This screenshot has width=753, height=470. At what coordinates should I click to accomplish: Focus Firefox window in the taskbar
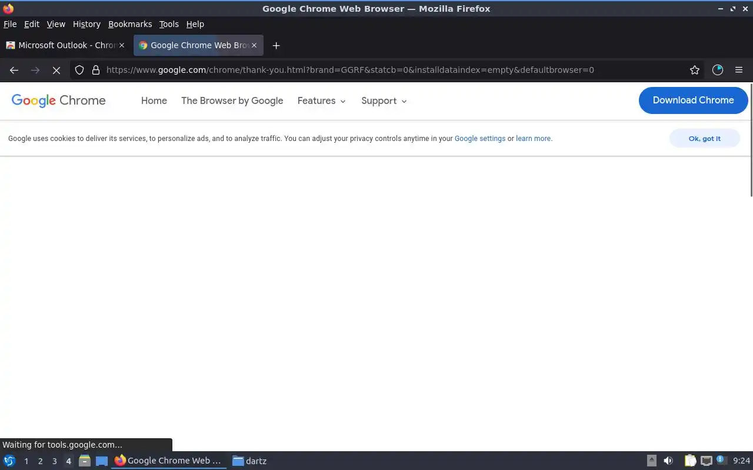169,461
